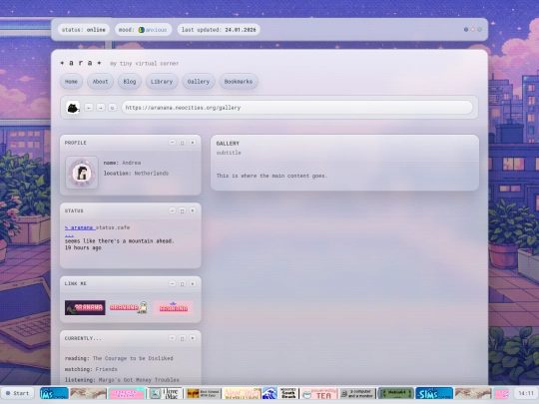Go back with the left arrow button
The height and width of the screenshot is (404, 539).
tap(89, 108)
